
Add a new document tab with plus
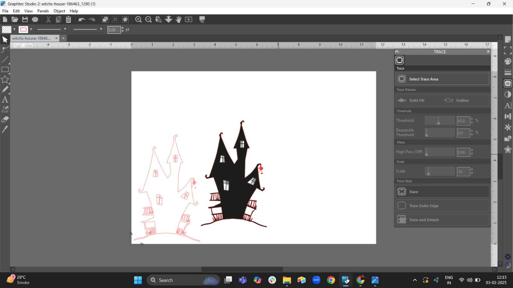pyautogui.click(x=63, y=38)
